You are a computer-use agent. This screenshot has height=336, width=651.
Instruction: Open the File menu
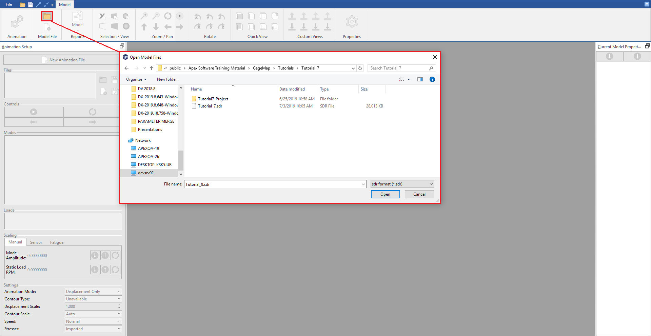tap(9, 4)
